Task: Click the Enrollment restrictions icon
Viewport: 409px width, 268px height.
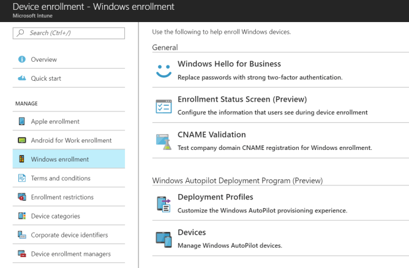Action: coord(22,198)
